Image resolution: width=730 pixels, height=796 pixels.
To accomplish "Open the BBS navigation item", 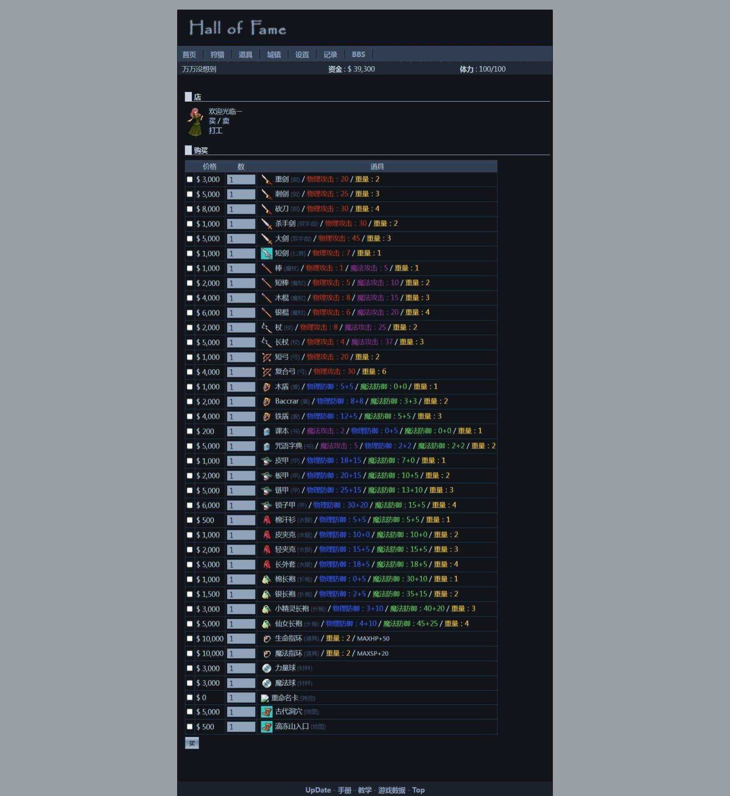I will click(x=358, y=55).
